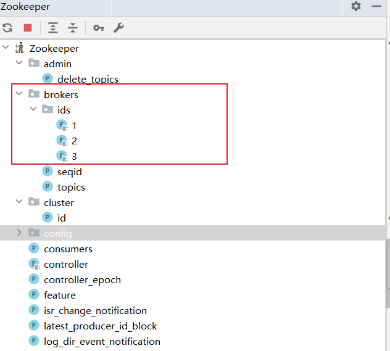
Task: Click the ids folder icon
Action: point(48,109)
